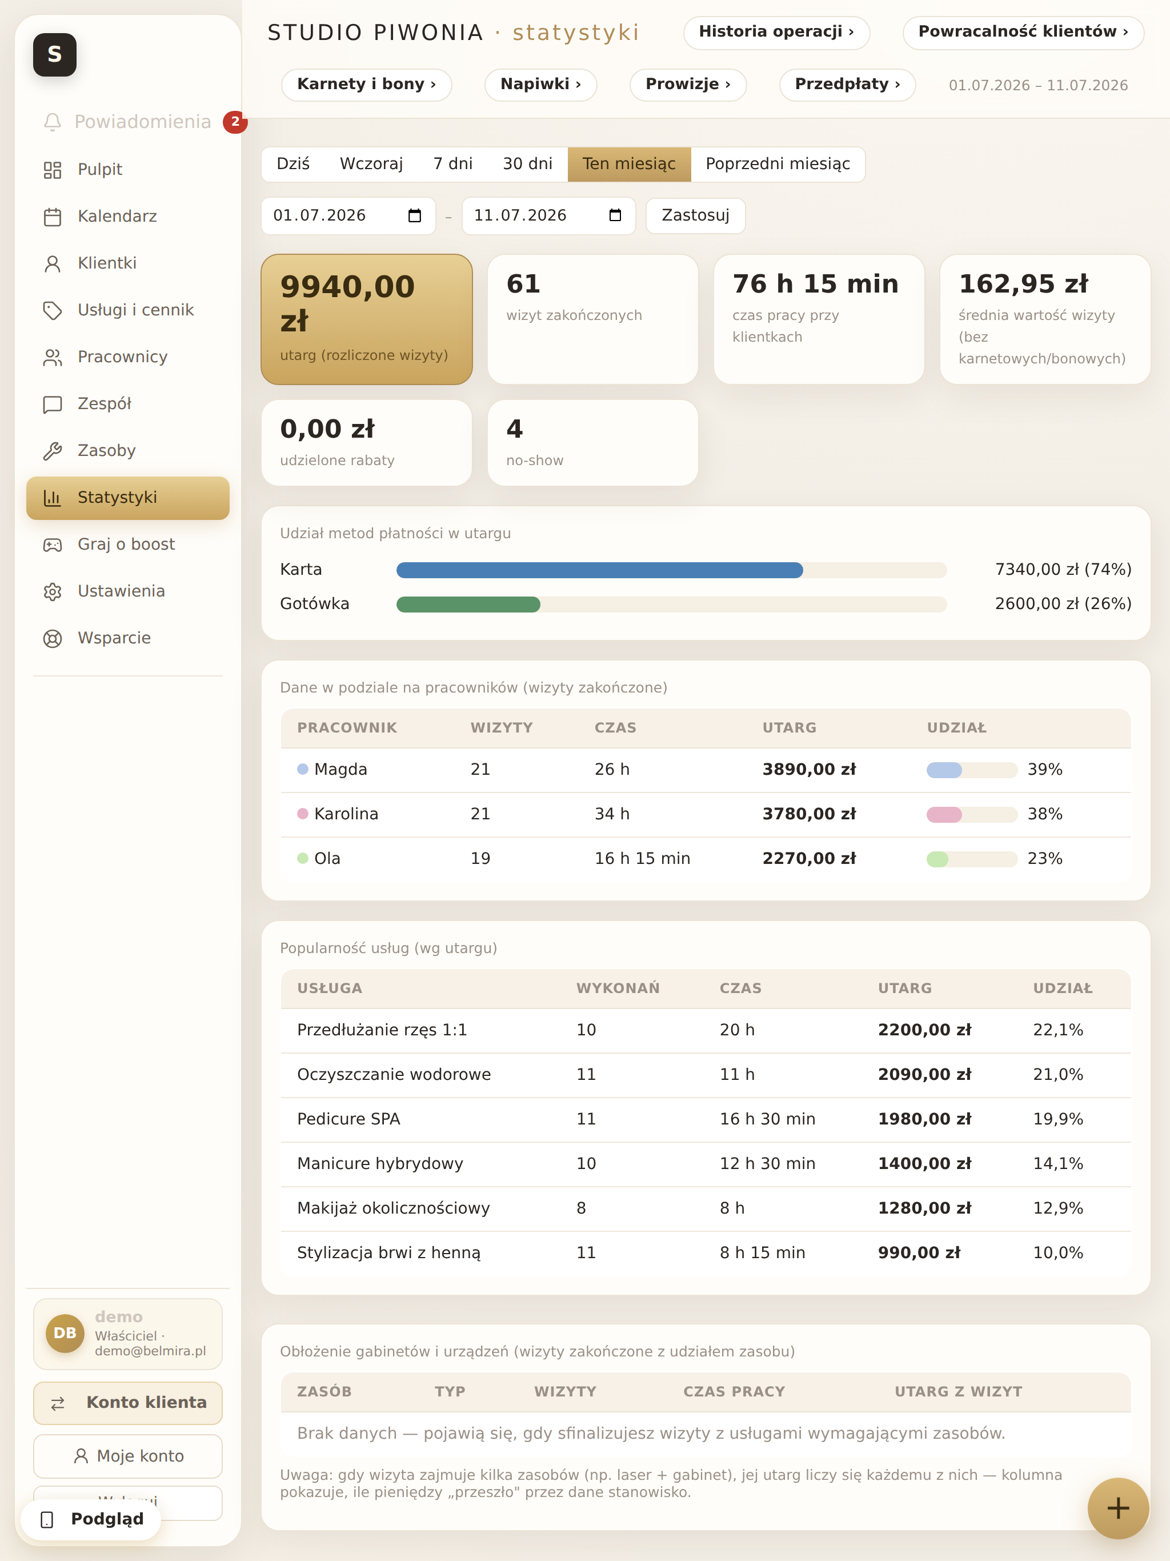Open date picker icon for end date 11.07.2026
The height and width of the screenshot is (1561, 1170).
(615, 215)
